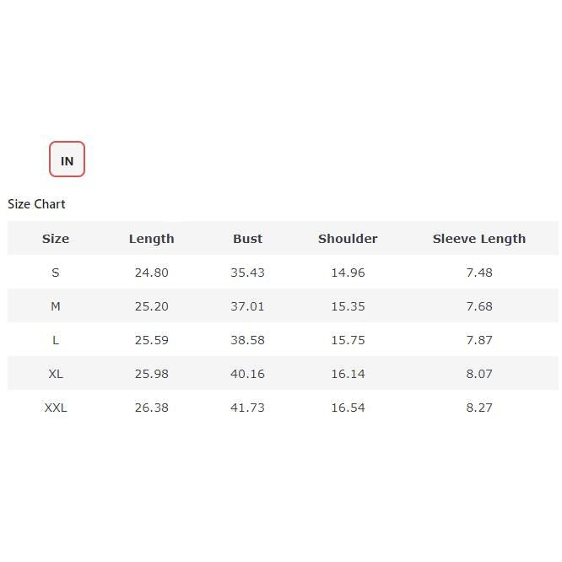
Task: Select the 37.01 bust value
Action: [247, 306]
